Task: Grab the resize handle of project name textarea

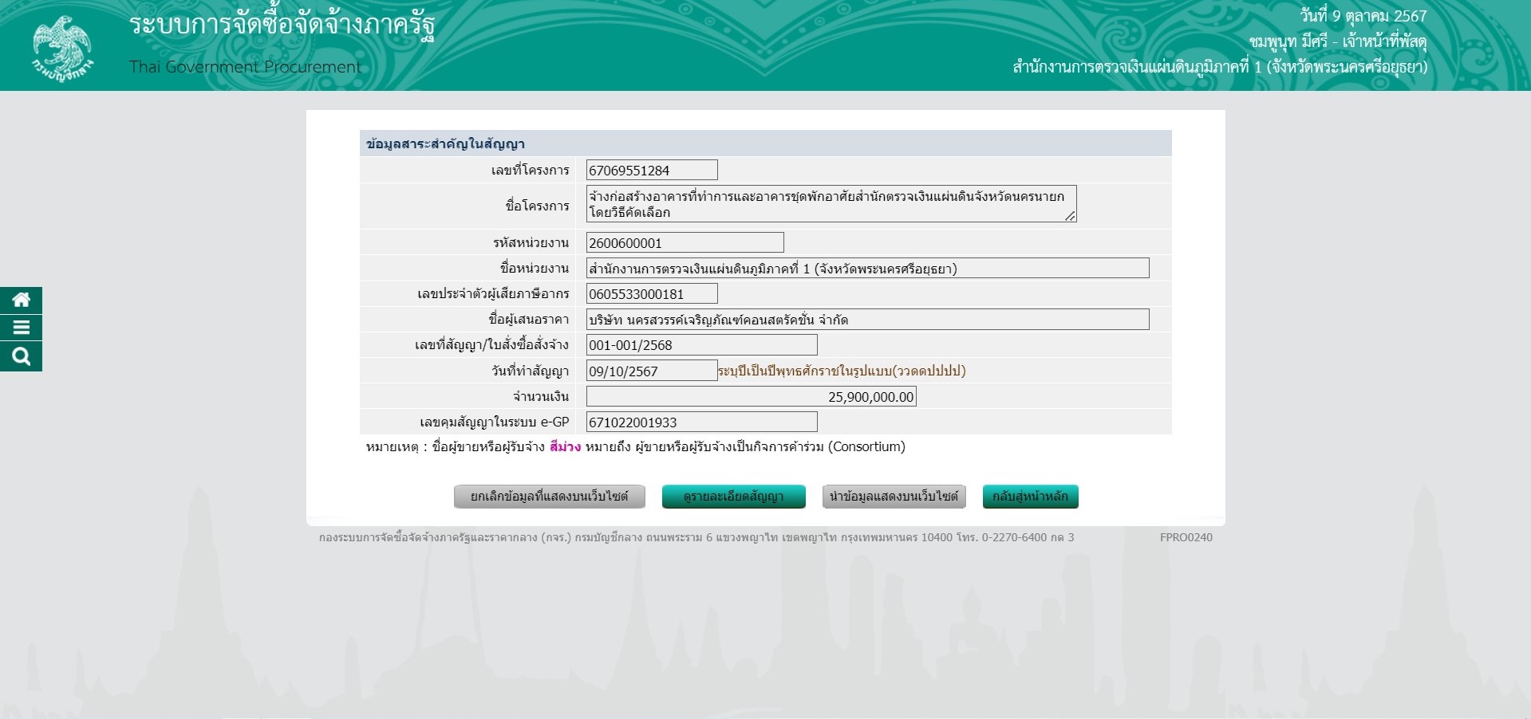Action: click(x=1070, y=216)
